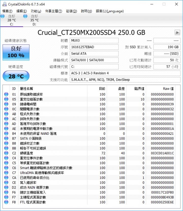Click the raw value 000017C1EF80
Viewport: 183px width, 211px height.
coord(162,192)
